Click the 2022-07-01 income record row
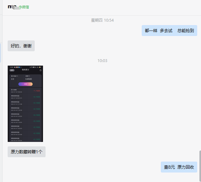The height and width of the screenshot is (182, 201). pos(25,103)
